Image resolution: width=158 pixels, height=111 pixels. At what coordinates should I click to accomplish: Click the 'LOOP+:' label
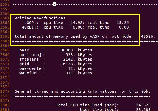(x=31, y=23)
